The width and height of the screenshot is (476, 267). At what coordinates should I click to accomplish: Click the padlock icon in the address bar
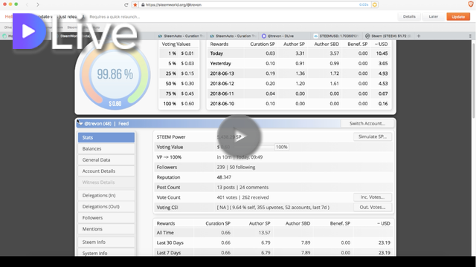143,4
